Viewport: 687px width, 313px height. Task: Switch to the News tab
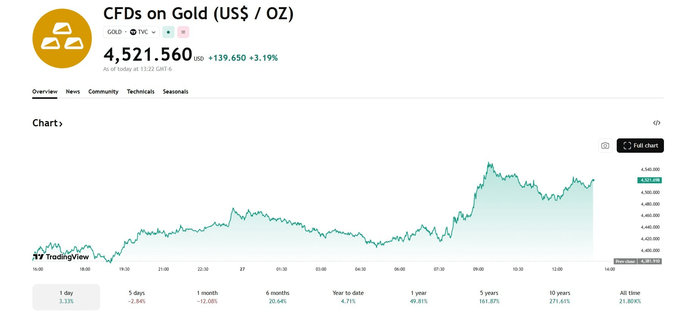coord(73,92)
